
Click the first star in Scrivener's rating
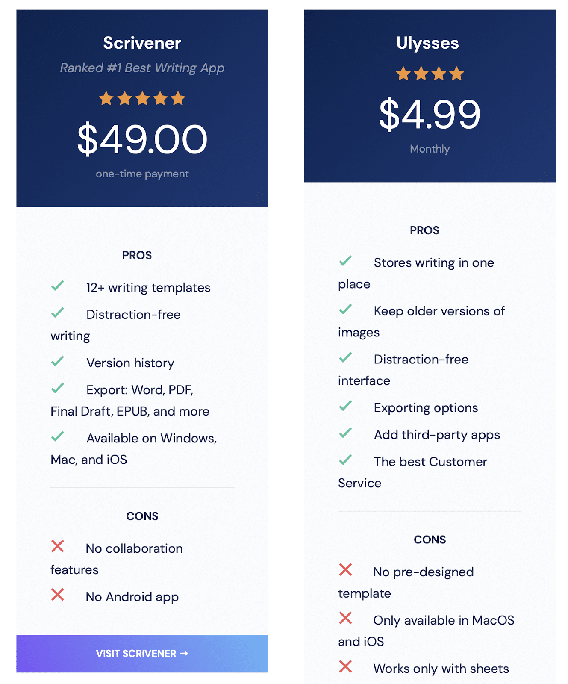tap(106, 98)
